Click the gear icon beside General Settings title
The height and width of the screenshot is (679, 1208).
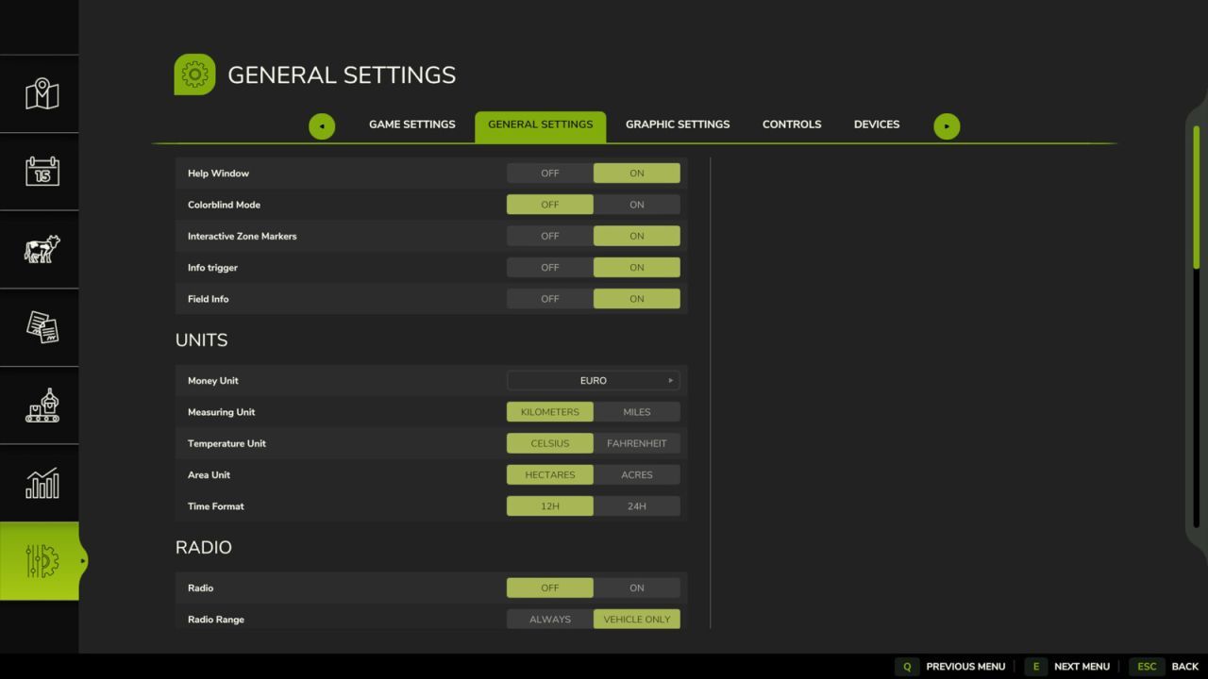coord(194,74)
